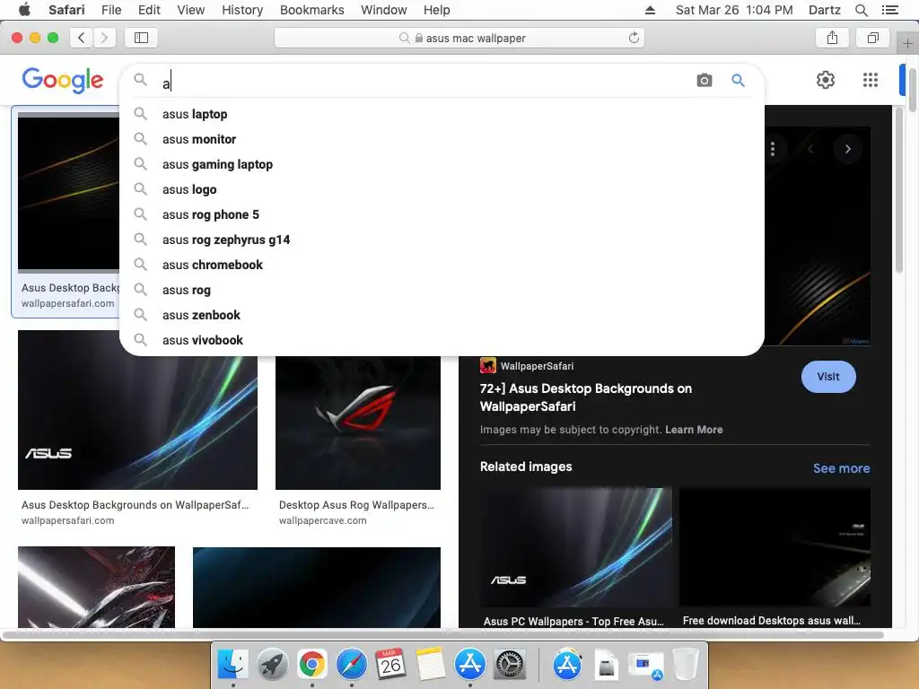Viewport: 919px width, 689px height.
Task: Open the Safari application menu
Action: (66, 10)
